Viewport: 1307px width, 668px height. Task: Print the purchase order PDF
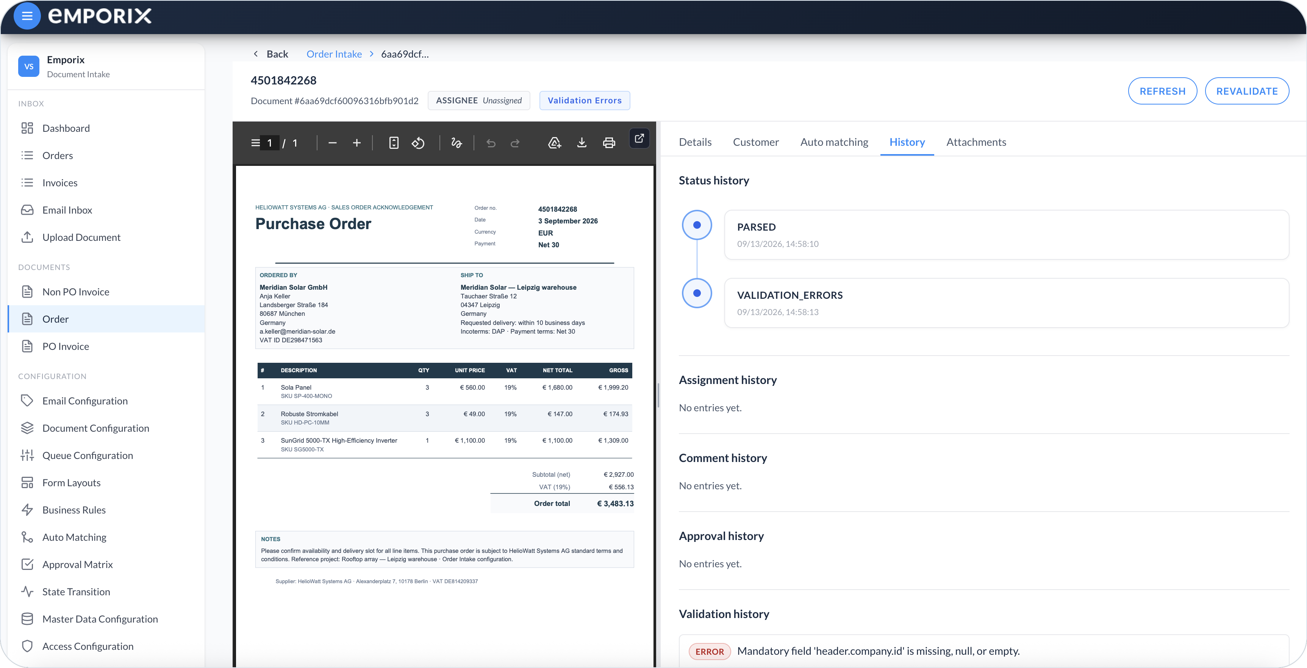(609, 143)
